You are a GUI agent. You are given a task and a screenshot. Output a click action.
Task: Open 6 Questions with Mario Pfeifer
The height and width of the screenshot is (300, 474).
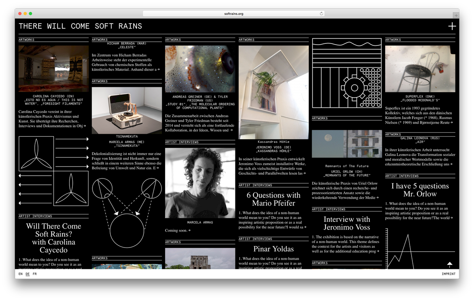pos(274,199)
